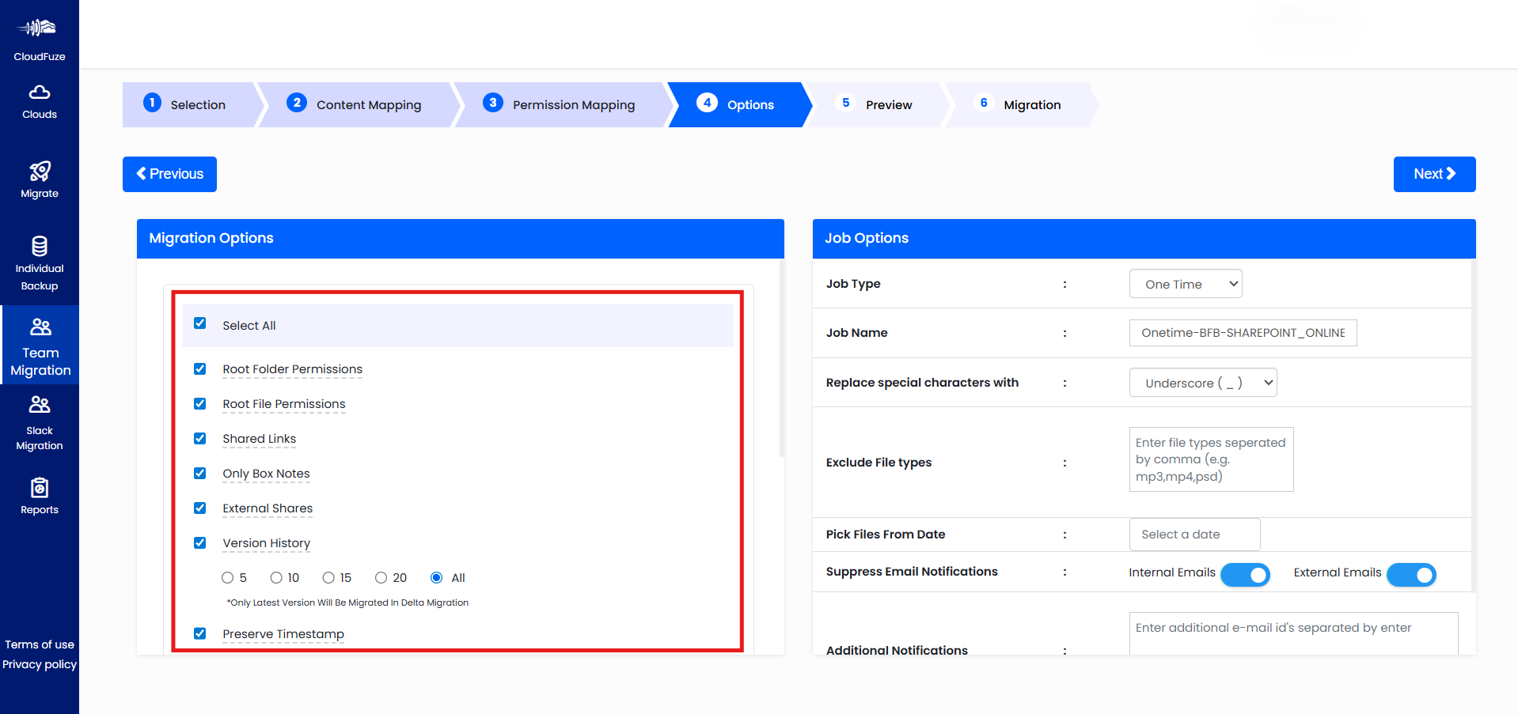Viewport: 1518px width, 714px height.
Task: Open the Job Type dropdown
Action: click(x=1185, y=283)
